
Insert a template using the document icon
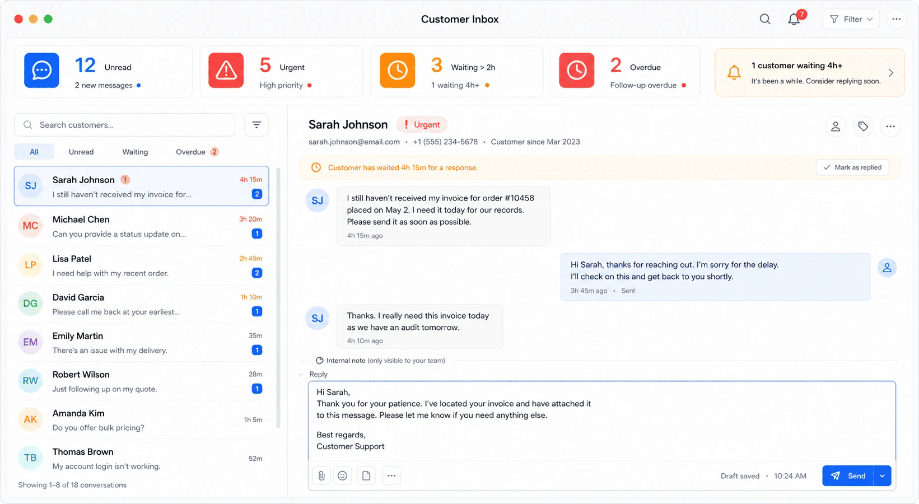click(366, 475)
